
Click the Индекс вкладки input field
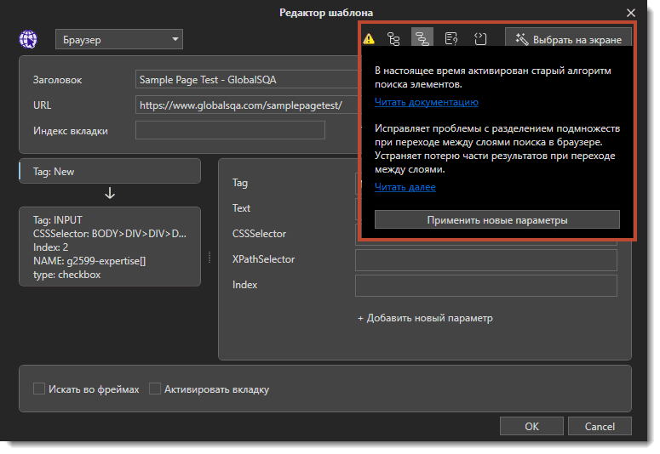tap(230, 130)
